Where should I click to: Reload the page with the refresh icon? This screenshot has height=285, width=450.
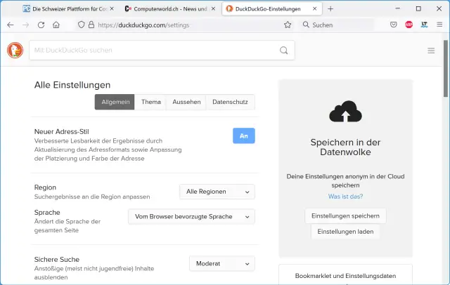point(41,25)
